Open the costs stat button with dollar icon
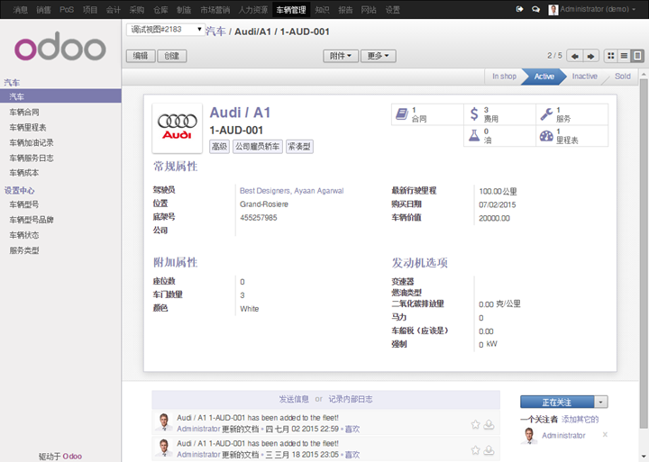 (x=499, y=114)
